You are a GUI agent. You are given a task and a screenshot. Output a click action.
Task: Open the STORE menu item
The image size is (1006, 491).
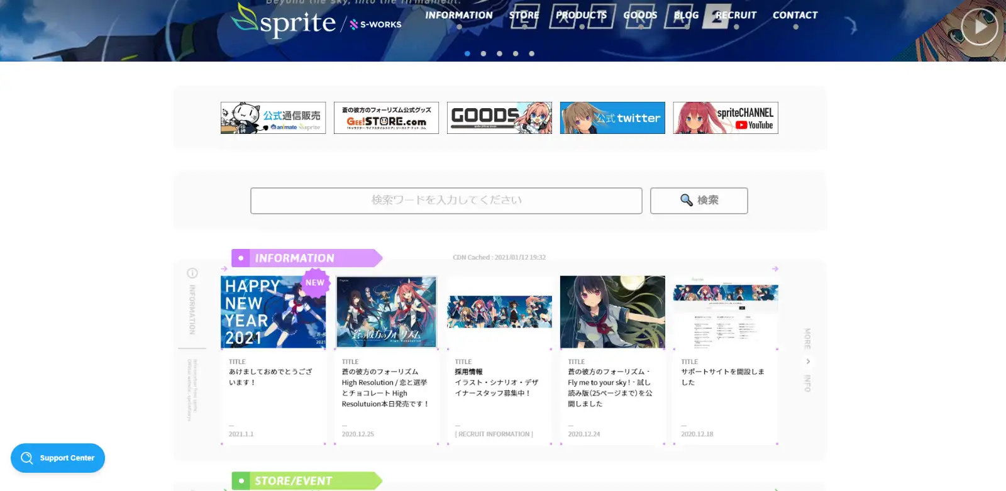pos(524,15)
